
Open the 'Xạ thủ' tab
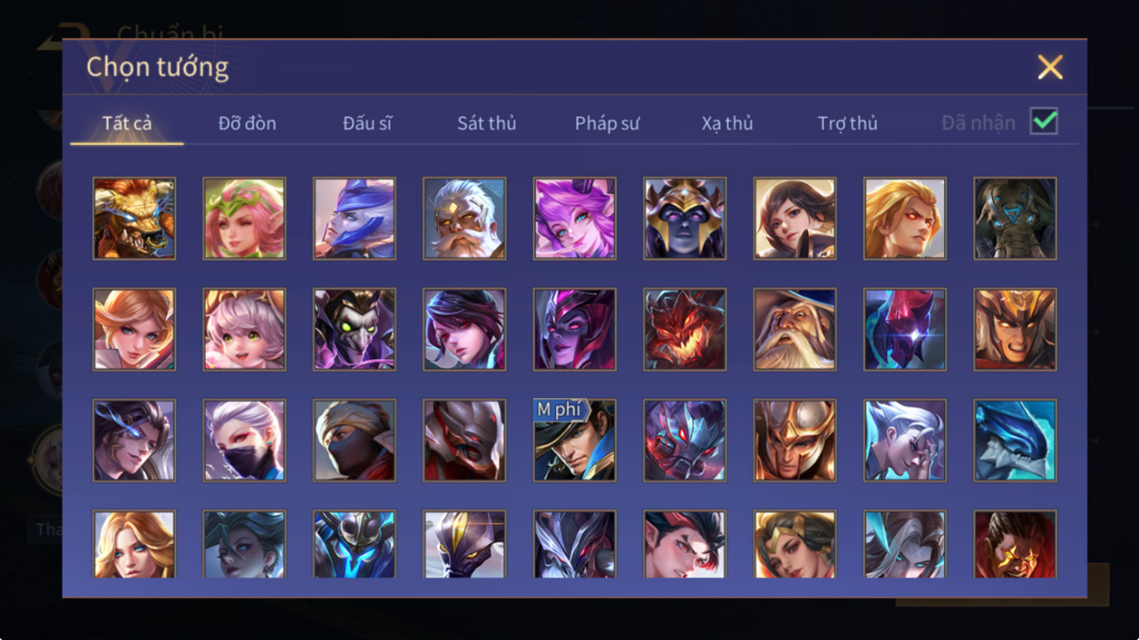pos(727,123)
